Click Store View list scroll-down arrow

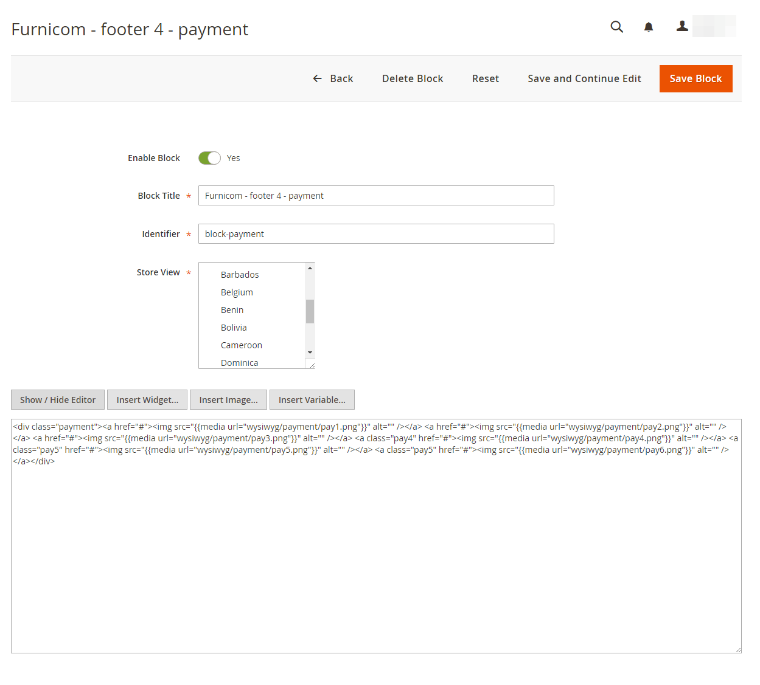pos(310,353)
